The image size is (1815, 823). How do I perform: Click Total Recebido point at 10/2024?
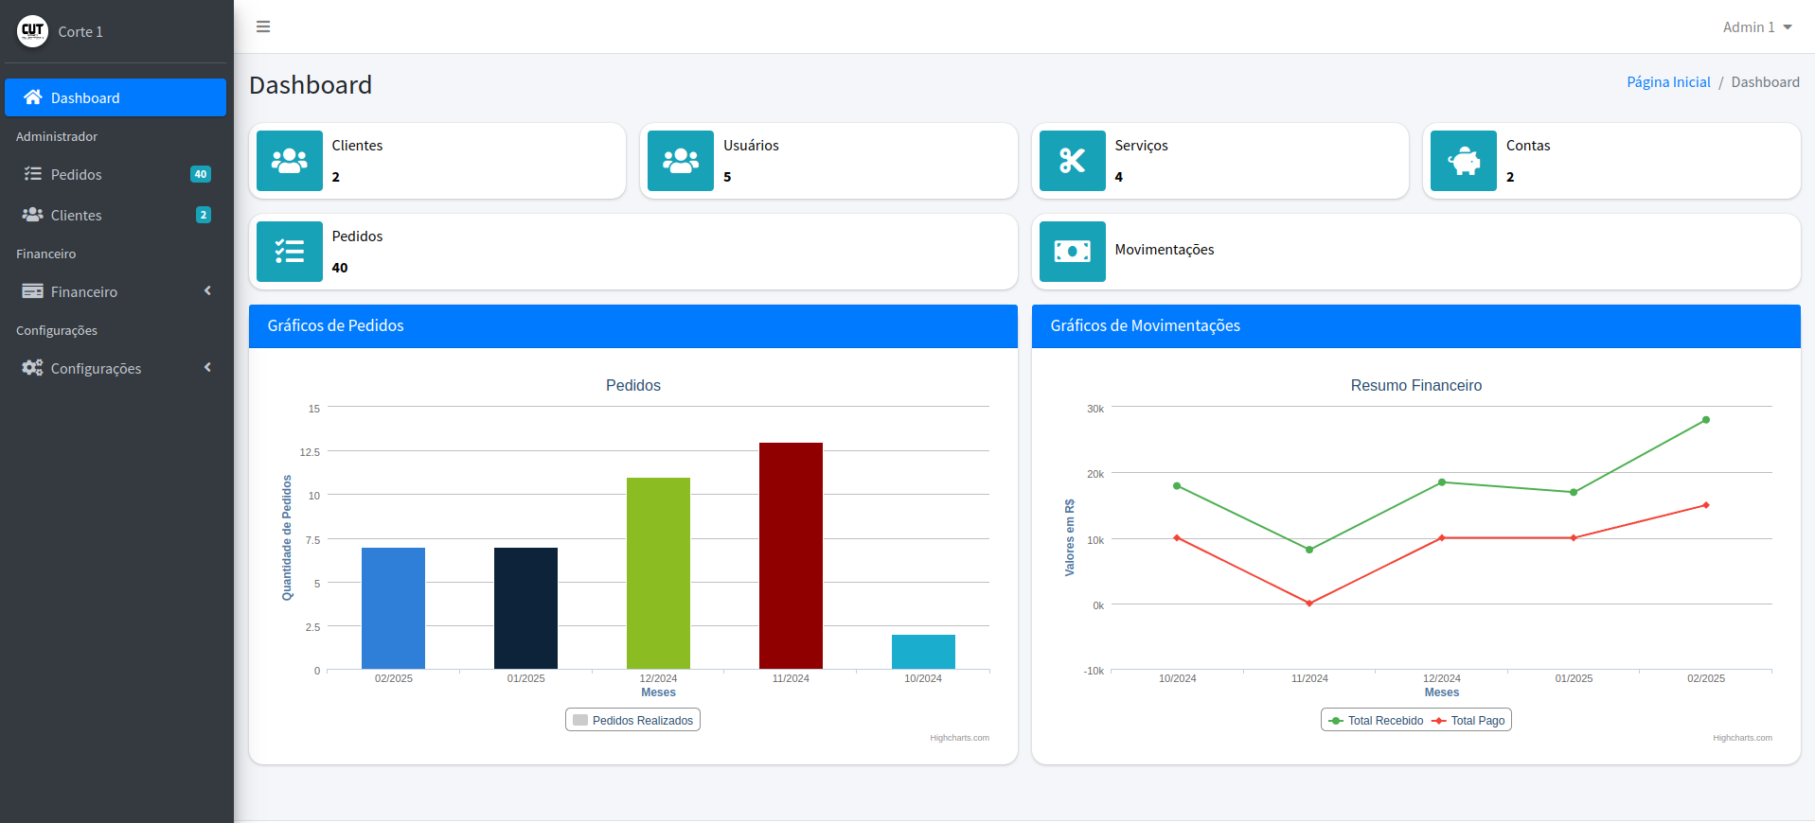(x=1177, y=486)
